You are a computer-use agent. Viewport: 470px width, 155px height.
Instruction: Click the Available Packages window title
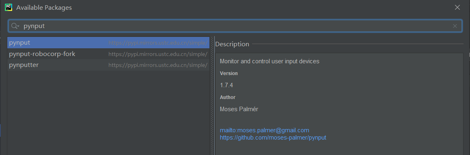pos(44,8)
